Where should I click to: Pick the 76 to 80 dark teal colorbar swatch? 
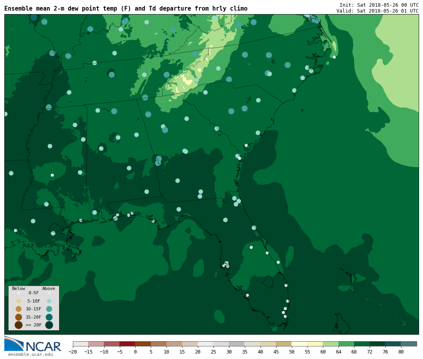(x=394, y=344)
